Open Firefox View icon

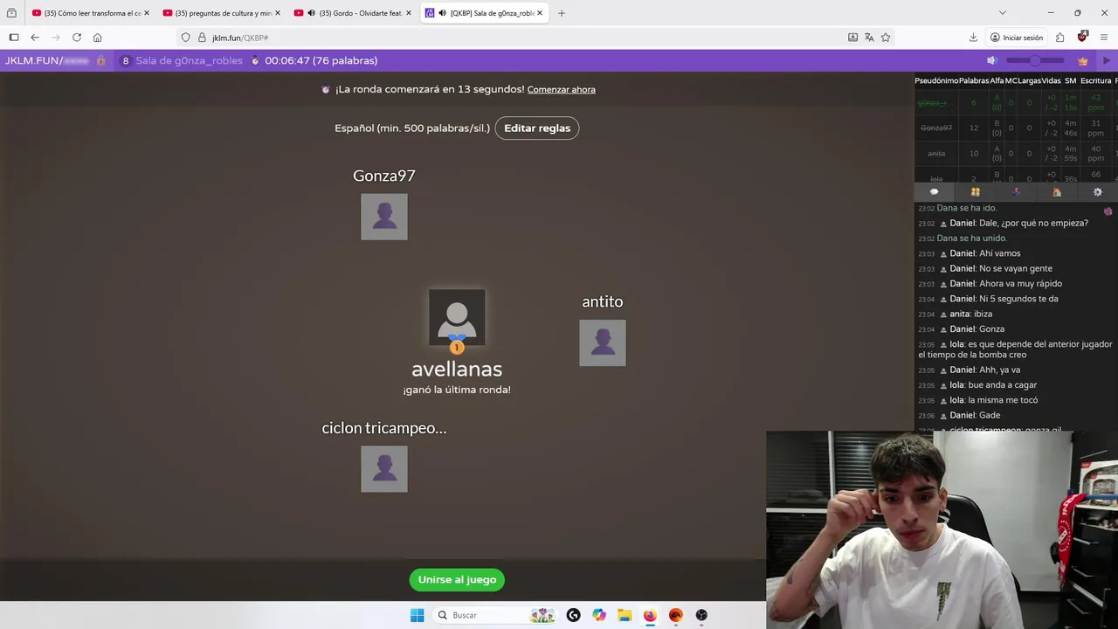click(11, 13)
